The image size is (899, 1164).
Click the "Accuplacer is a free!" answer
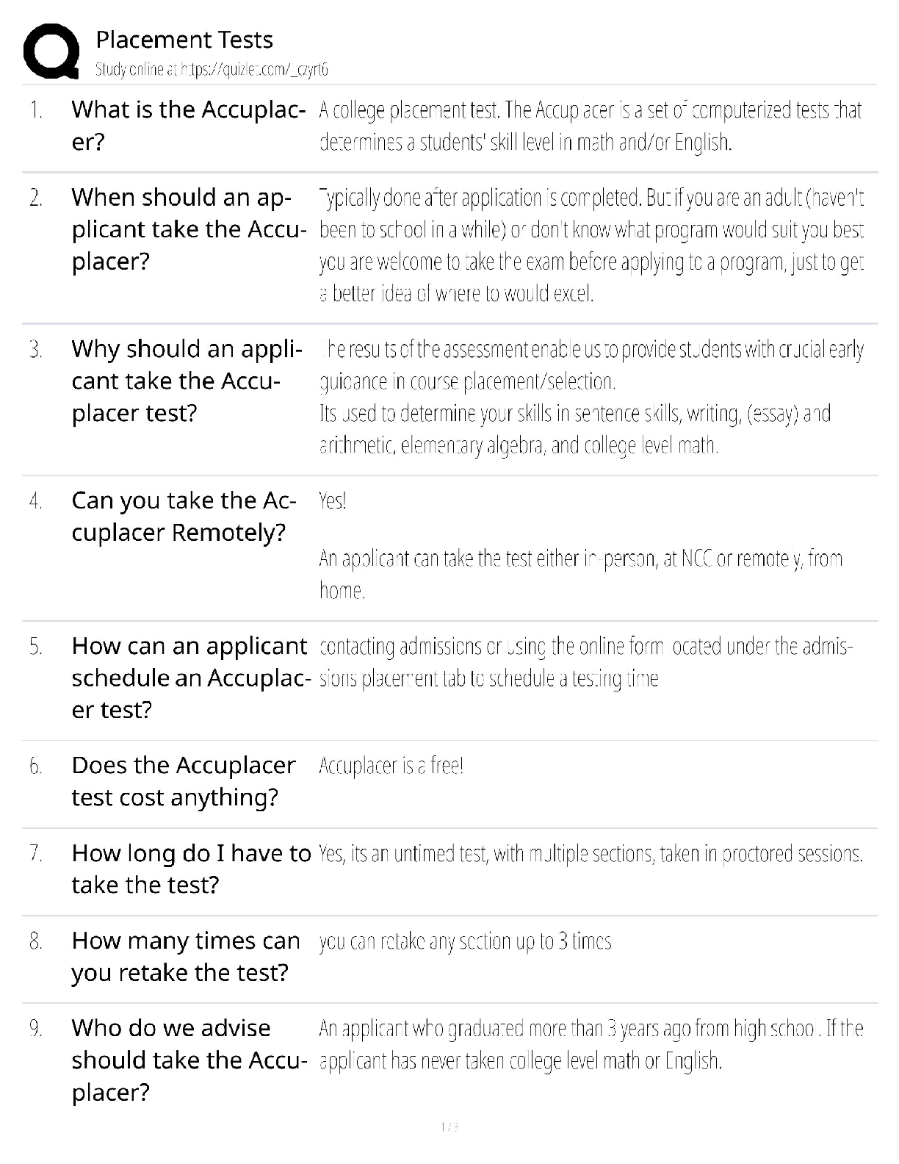[391, 766]
